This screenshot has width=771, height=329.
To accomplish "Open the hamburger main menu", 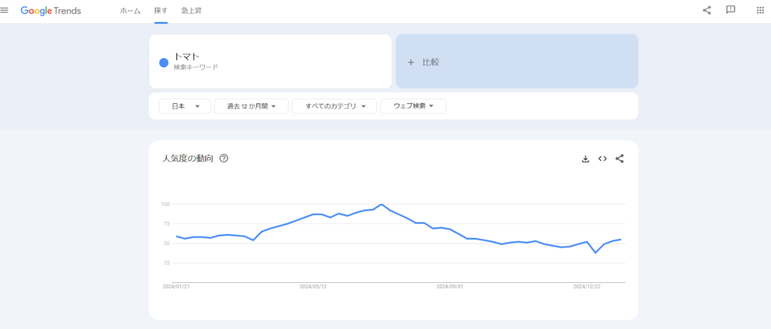I will click(x=4, y=10).
